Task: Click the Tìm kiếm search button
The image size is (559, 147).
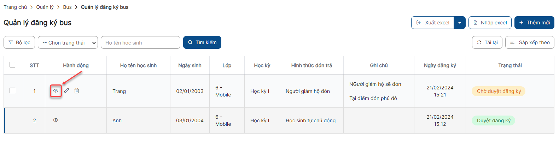Action: [x=202, y=42]
